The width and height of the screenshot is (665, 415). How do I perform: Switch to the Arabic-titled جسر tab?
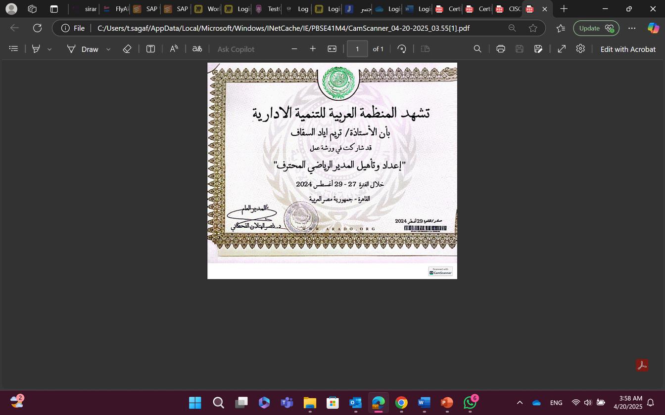pyautogui.click(x=358, y=9)
